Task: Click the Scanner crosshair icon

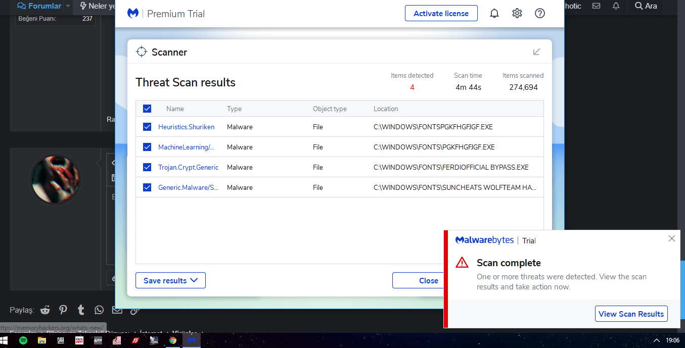Action: point(142,52)
